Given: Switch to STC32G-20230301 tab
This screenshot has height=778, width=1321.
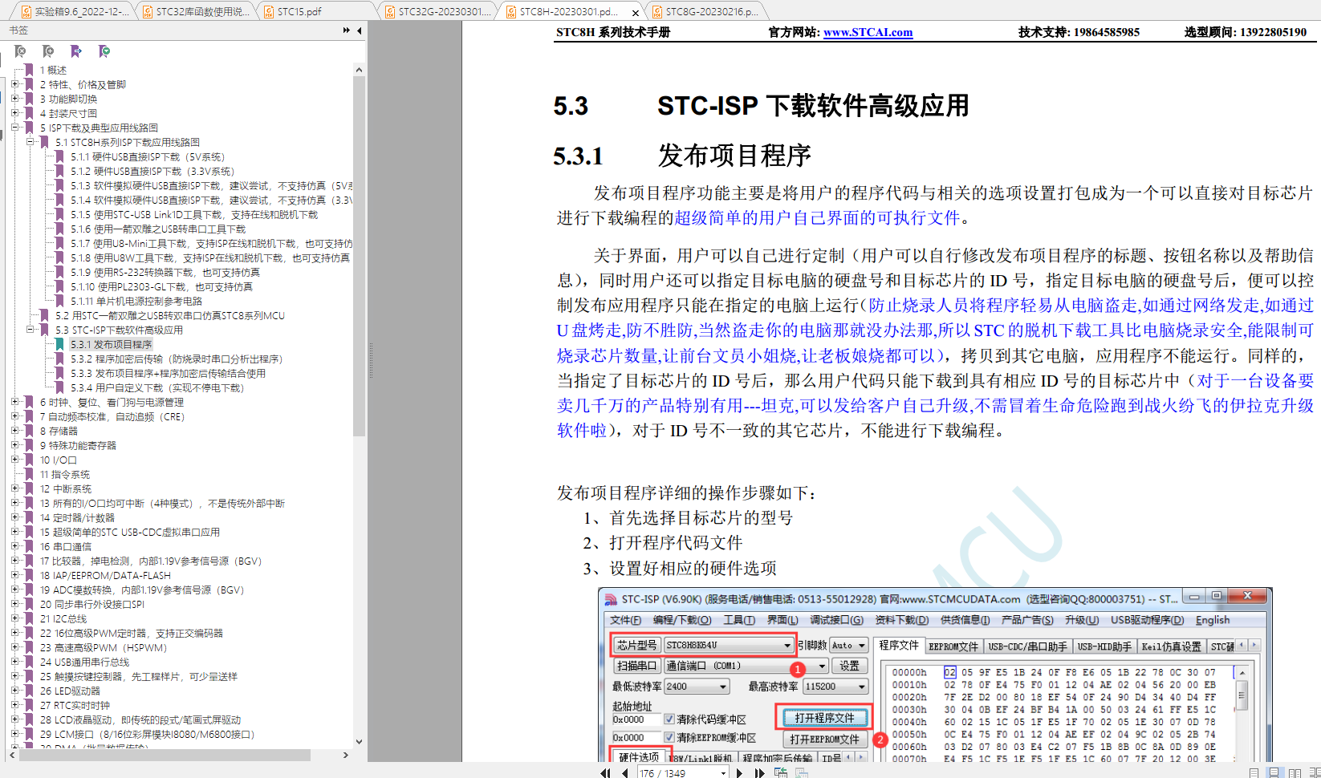Looking at the screenshot, I should pyautogui.click(x=437, y=12).
